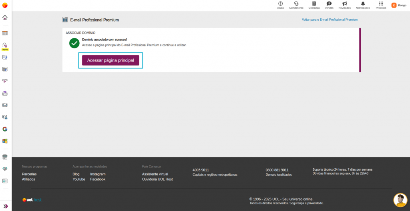The height and width of the screenshot is (211, 410).
Task: Open the padlock icon marked Novo
Action: (5, 45)
